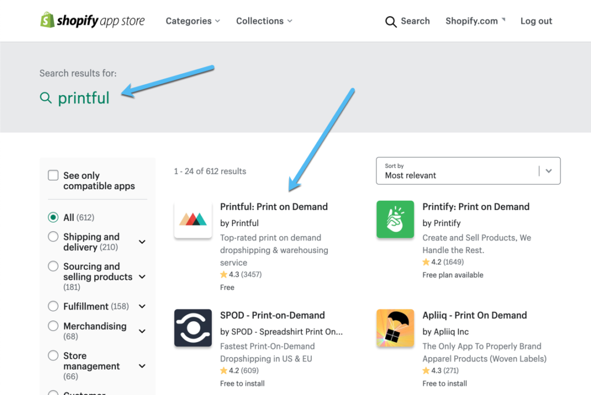Image resolution: width=591 pixels, height=395 pixels.
Task: Open the Apliiq parachute app icon
Action: point(395,328)
